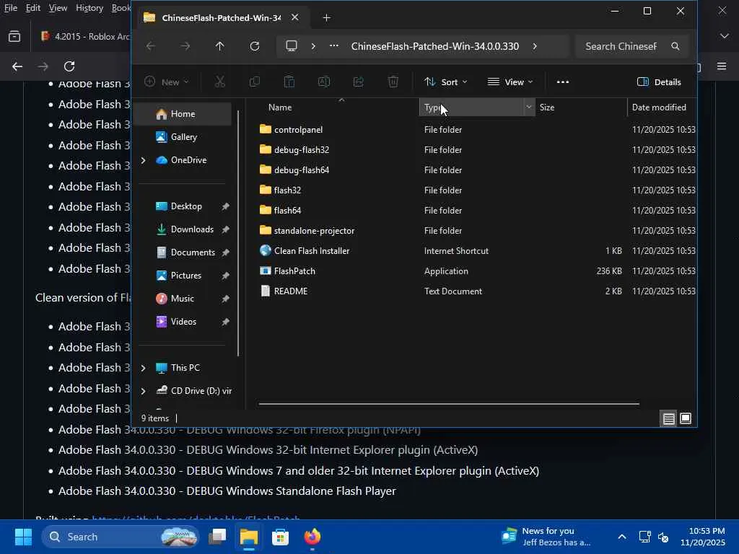Click the navigation pane vertical scrollbar
The height and width of the screenshot is (554, 739).
click(x=238, y=233)
